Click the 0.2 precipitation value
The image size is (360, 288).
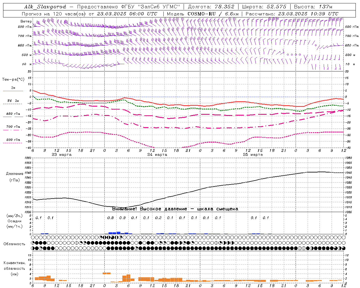[158, 218]
